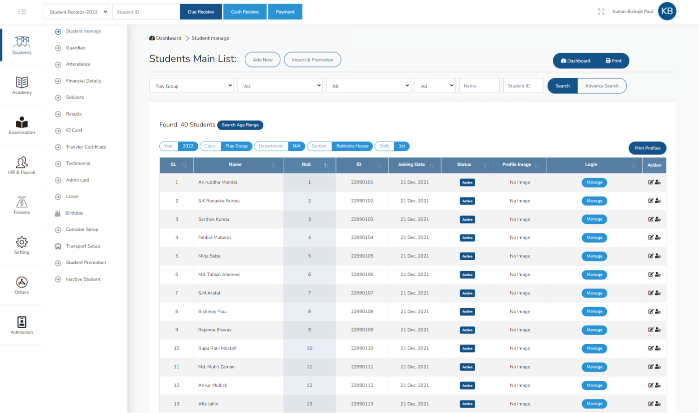This screenshot has height=413, width=699.
Task: Sort table by Roll column
Action: (x=309, y=164)
